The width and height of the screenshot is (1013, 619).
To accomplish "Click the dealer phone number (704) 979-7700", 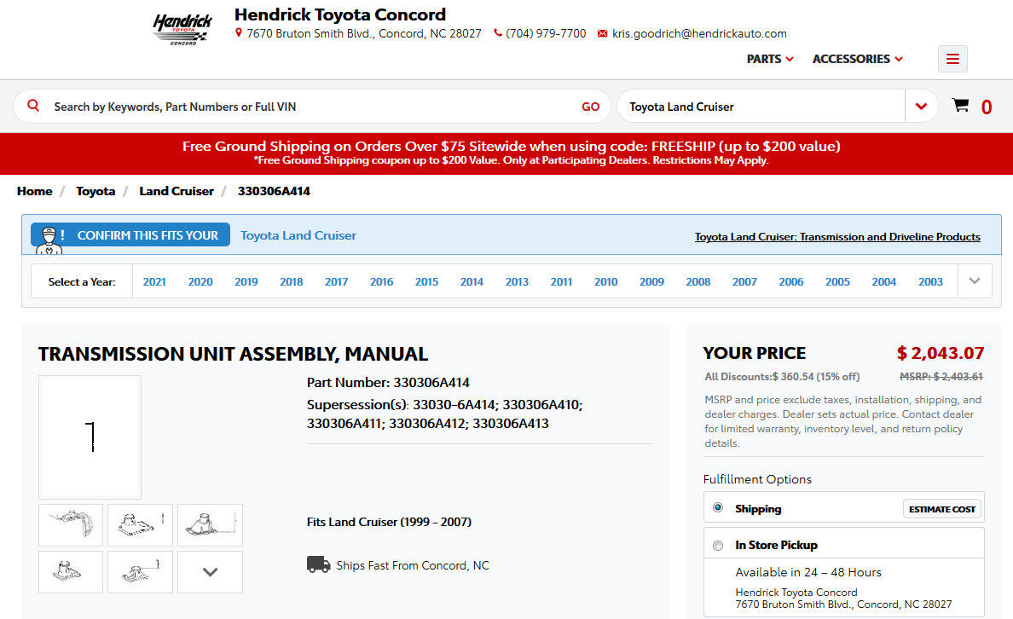I will pos(546,33).
